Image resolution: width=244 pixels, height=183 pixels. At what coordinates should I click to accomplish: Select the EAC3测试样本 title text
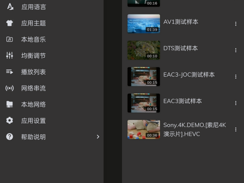pos(183,101)
